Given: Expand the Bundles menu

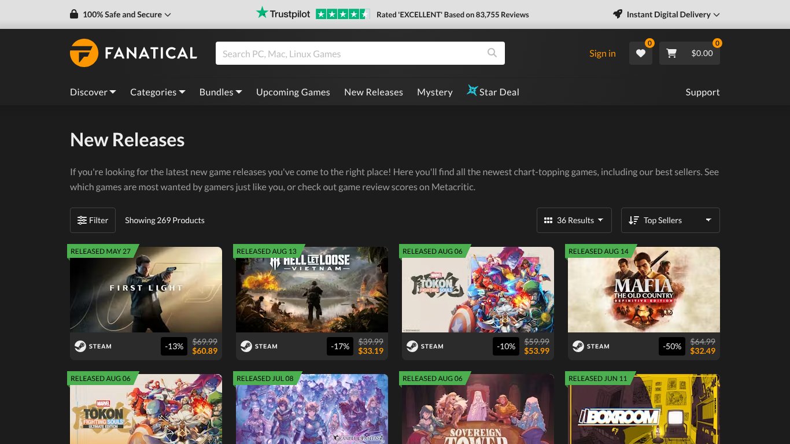Looking at the screenshot, I should 221,92.
